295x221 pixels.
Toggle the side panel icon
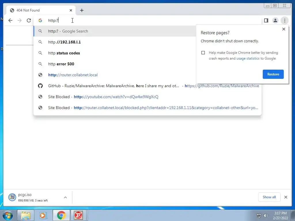pyautogui.click(x=266, y=20)
